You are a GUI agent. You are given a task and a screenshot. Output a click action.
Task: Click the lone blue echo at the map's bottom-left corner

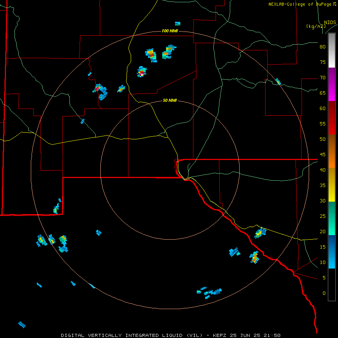[x=22, y=324]
